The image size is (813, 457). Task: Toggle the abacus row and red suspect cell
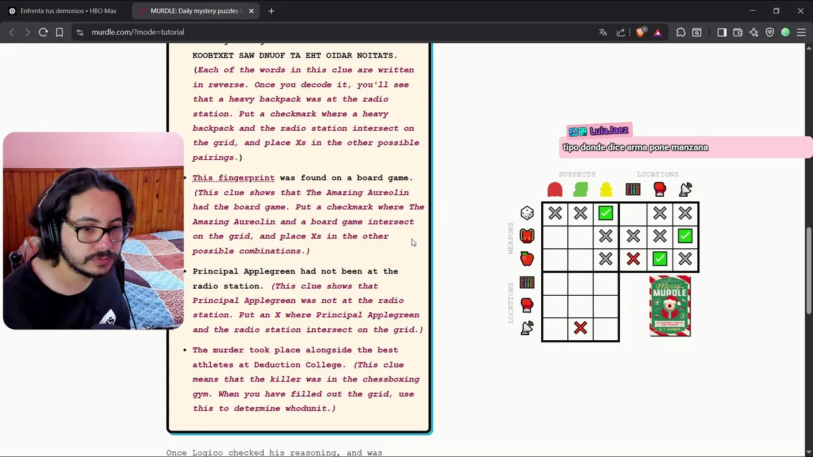[555, 282]
